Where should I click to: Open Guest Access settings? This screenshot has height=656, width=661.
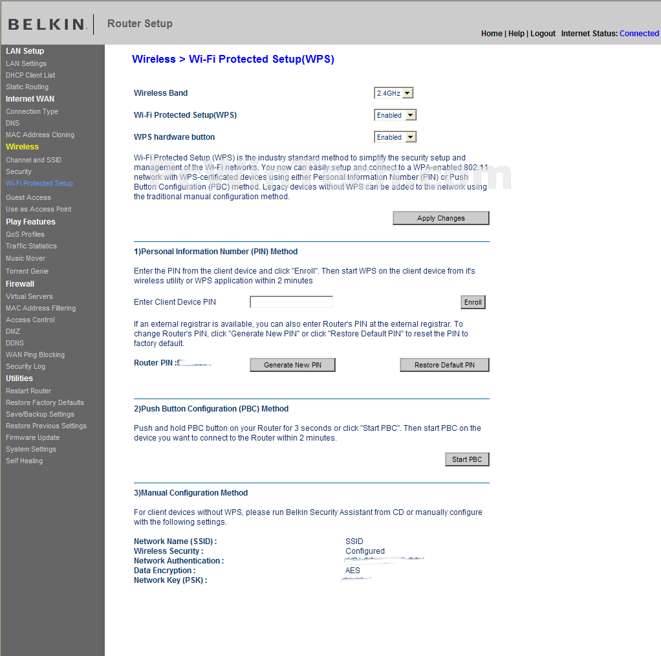[28, 197]
